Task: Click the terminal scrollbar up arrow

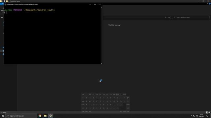Action: pyautogui.click(x=102, y=7)
